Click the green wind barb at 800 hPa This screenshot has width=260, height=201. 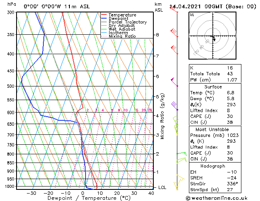point(181,153)
